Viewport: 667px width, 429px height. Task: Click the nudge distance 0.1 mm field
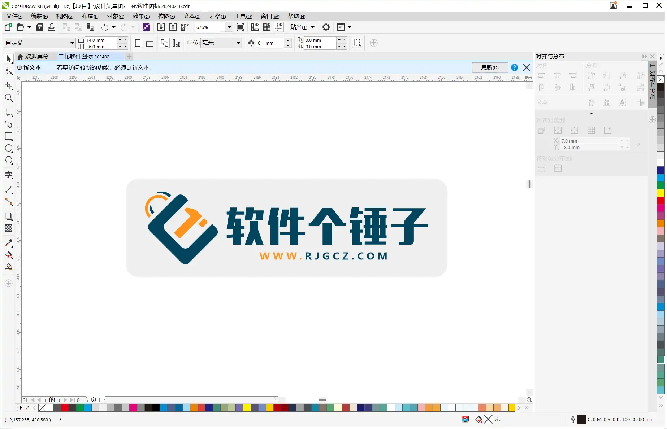coord(270,43)
